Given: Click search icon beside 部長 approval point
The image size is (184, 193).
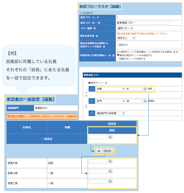Looking at the screenshot, I should [145, 89].
